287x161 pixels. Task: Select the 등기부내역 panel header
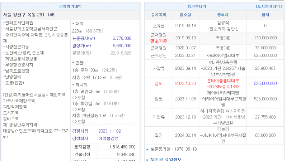point(197,6)
